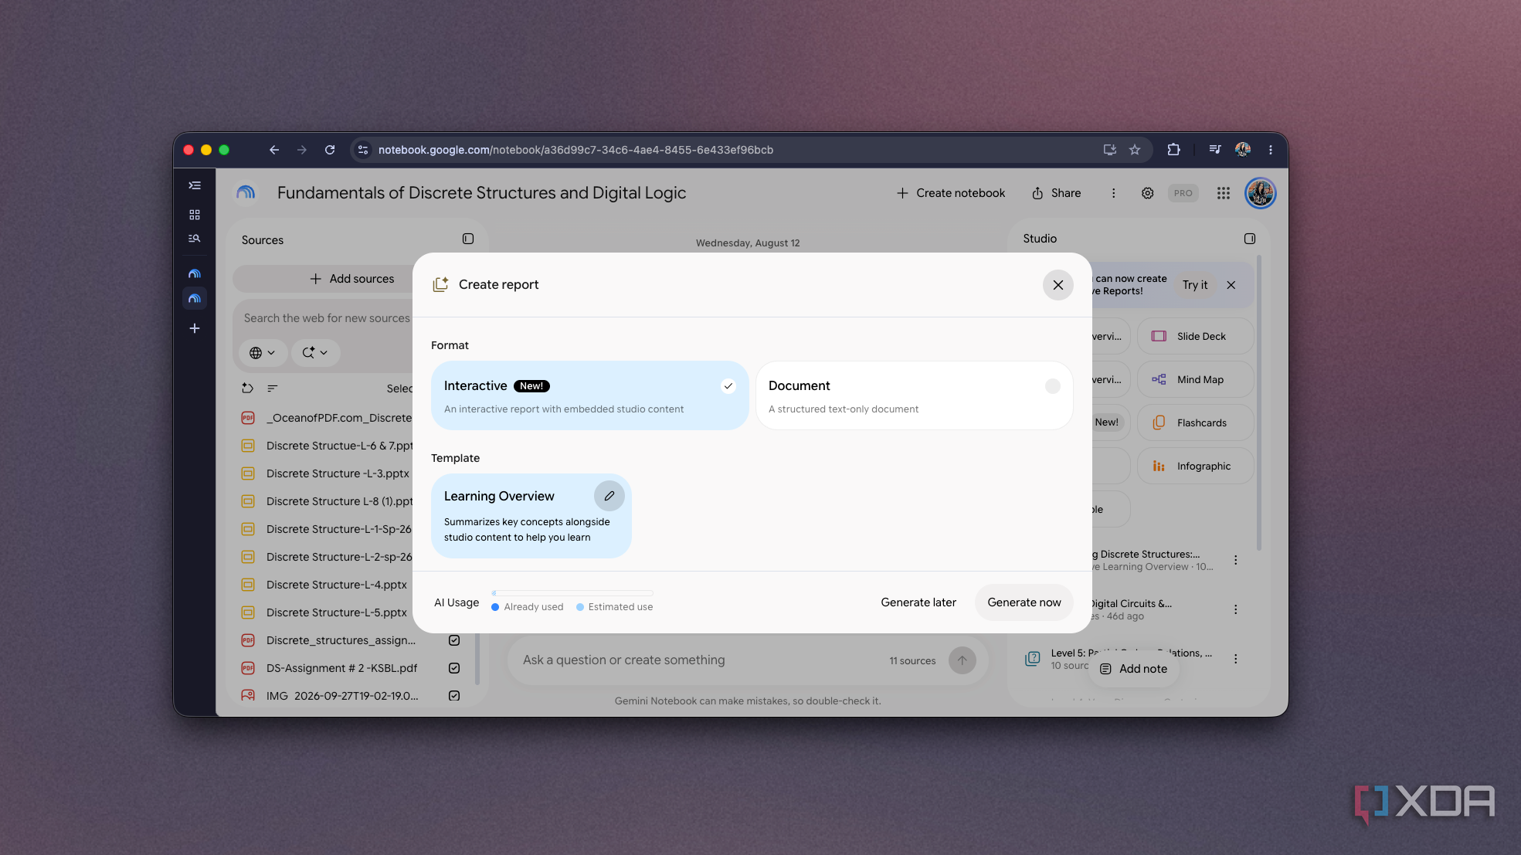Create Flashcards in Studio
The image size is (1521, 855).
[1195, 423]
